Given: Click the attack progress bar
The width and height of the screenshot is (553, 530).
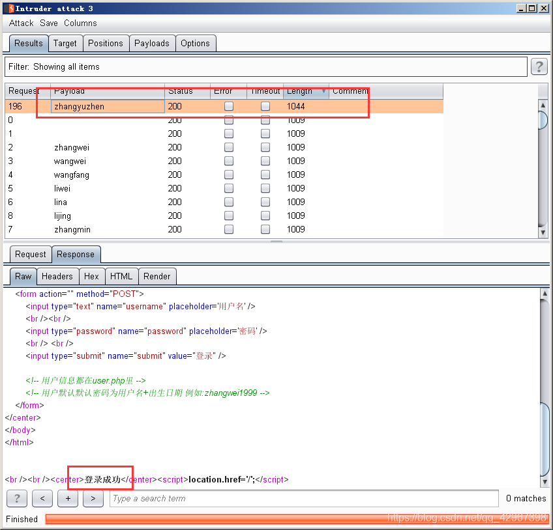Looking at the screenshot, I should 297,519.
